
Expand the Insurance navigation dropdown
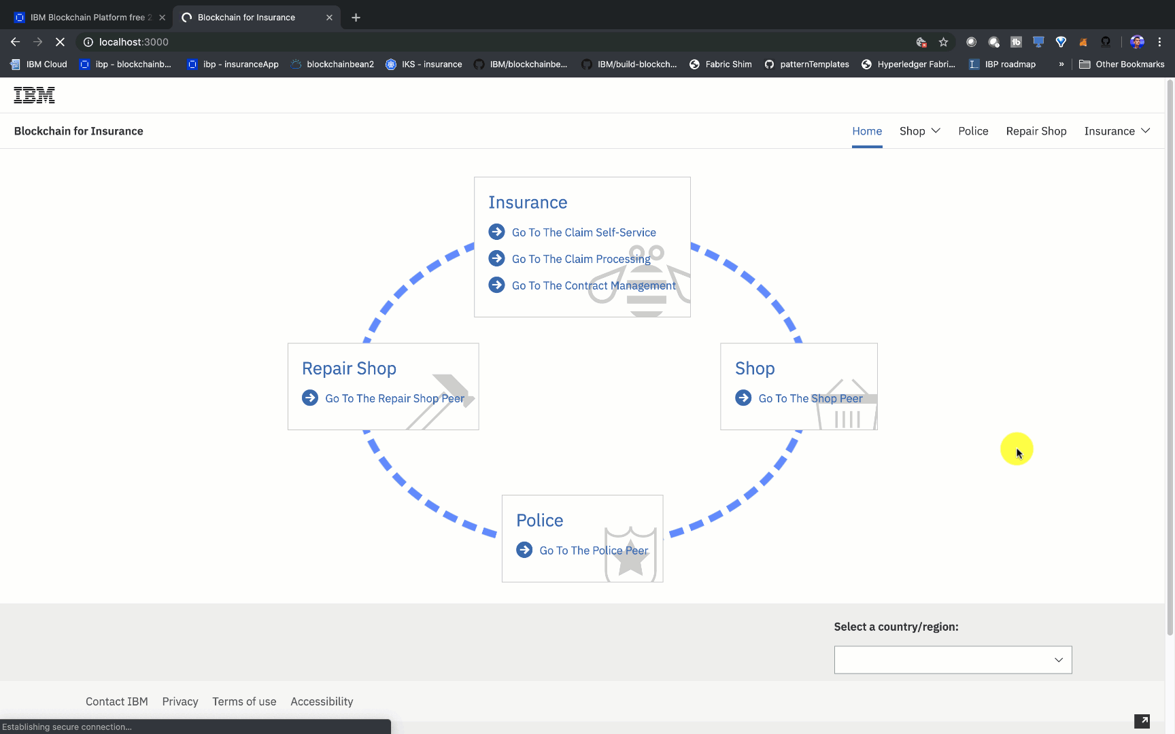1117,130
